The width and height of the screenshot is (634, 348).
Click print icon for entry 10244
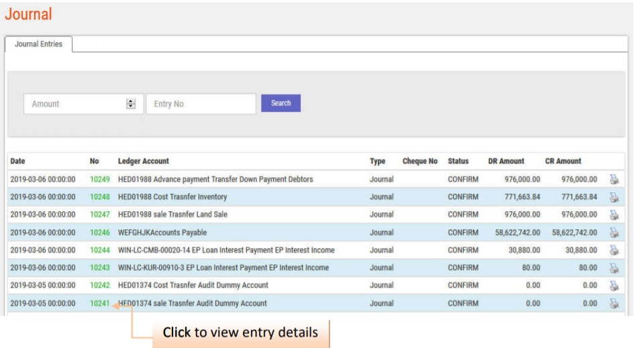pyautogui.click(x=613, y=250)
